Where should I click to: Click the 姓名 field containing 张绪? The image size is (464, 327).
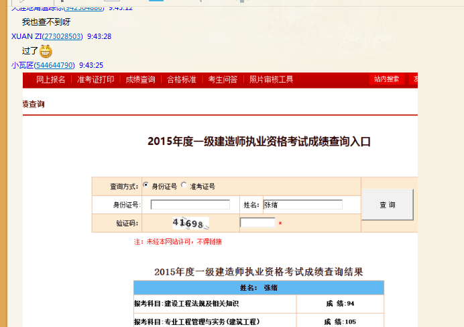[302, 205]
